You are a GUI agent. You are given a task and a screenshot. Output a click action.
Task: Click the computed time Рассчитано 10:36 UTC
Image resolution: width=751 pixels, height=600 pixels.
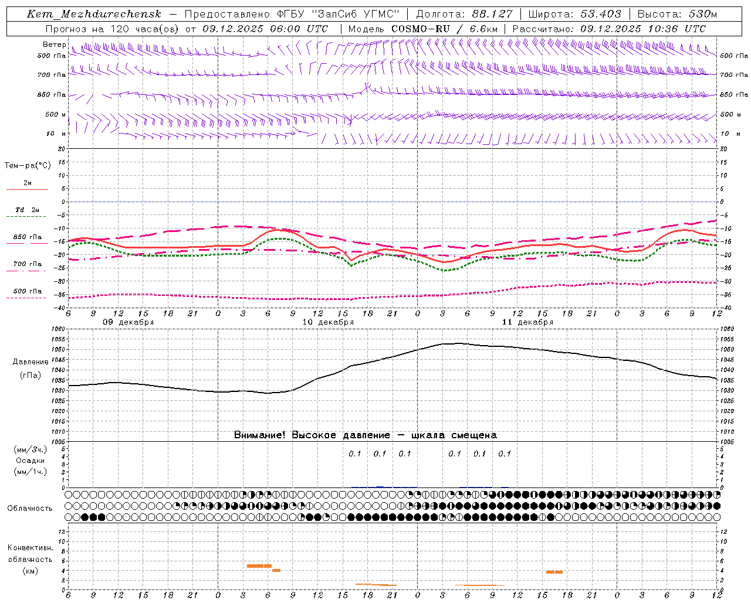(x=609, y=29)
